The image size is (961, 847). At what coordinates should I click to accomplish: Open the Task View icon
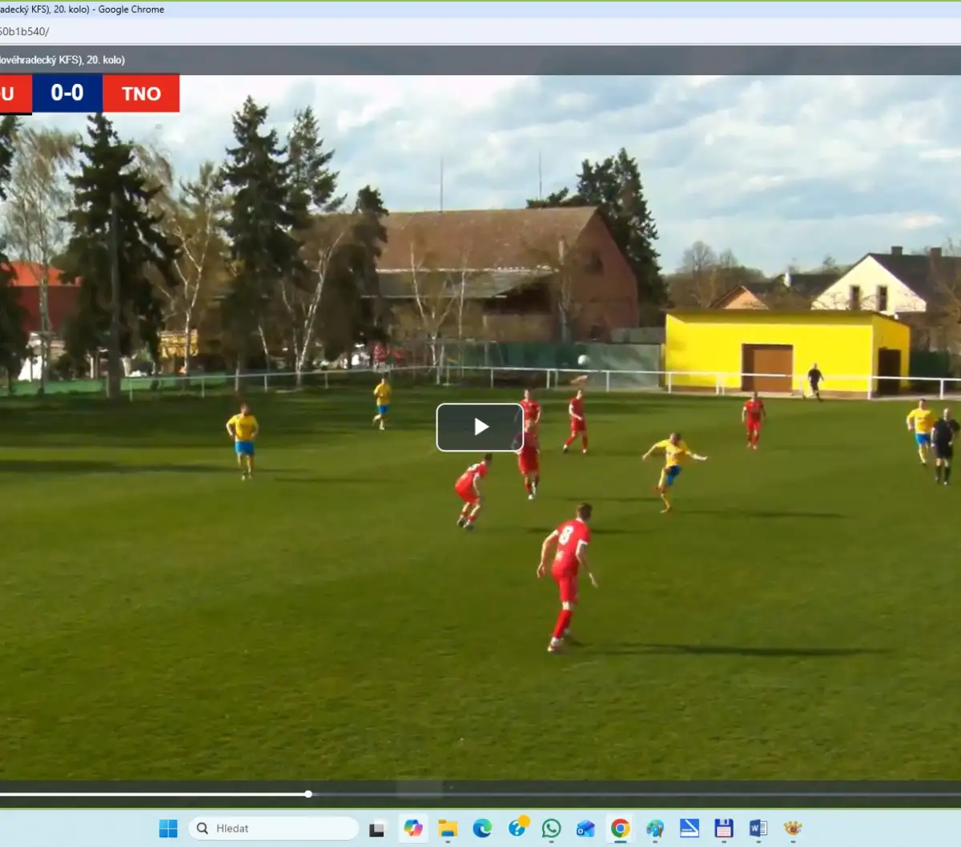376,828
